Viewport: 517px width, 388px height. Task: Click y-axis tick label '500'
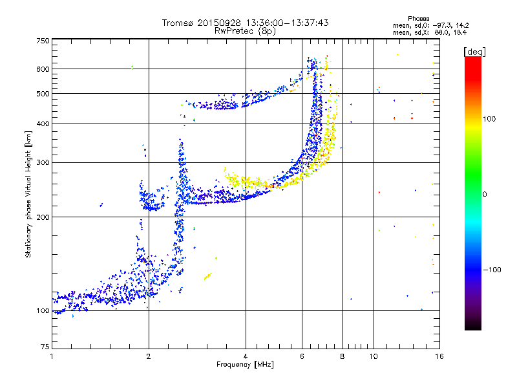[43, 94]
